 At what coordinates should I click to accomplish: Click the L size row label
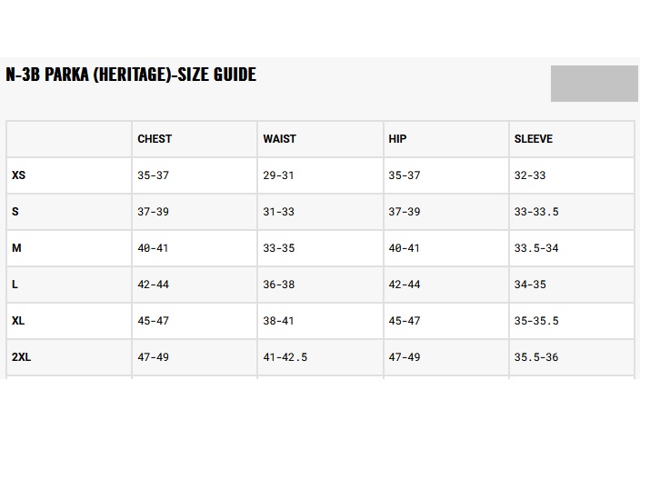15,285
